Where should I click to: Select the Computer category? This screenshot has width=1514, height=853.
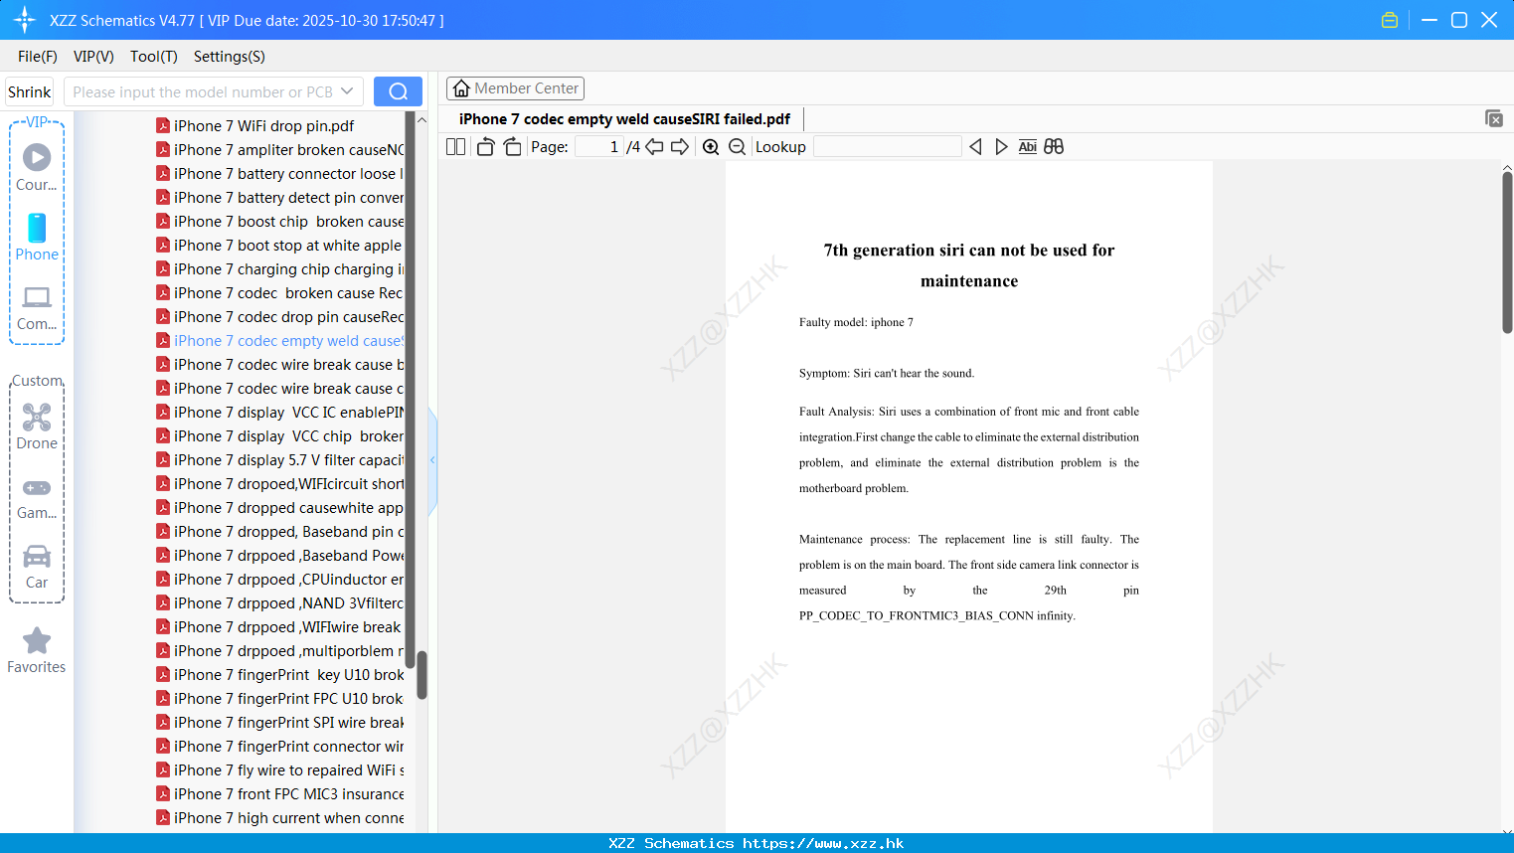click(x=37, y=308)
